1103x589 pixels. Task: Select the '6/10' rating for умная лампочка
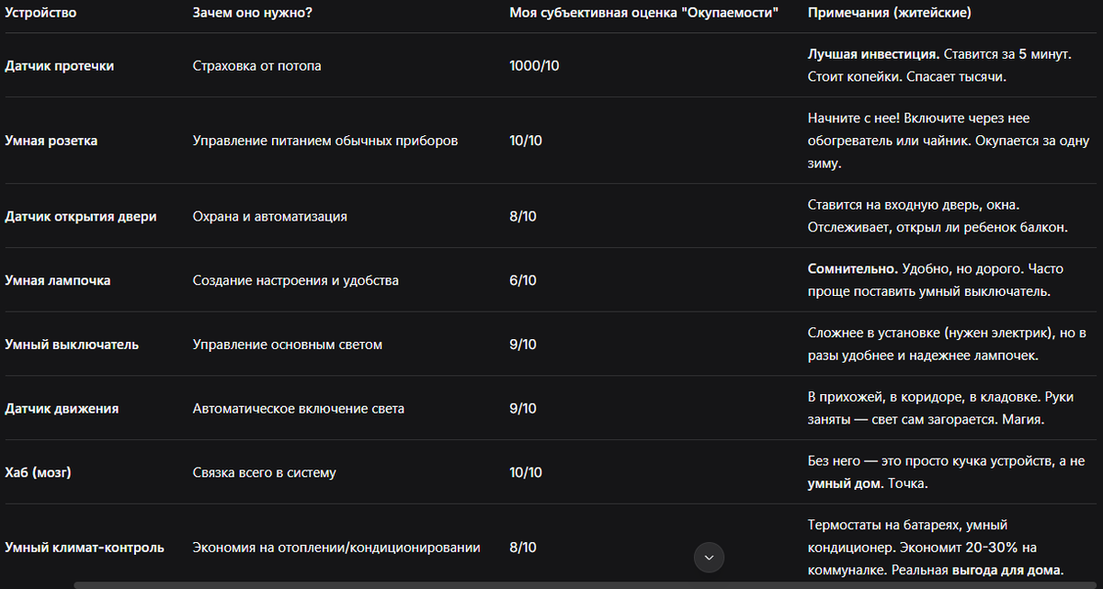click(523, 279)
